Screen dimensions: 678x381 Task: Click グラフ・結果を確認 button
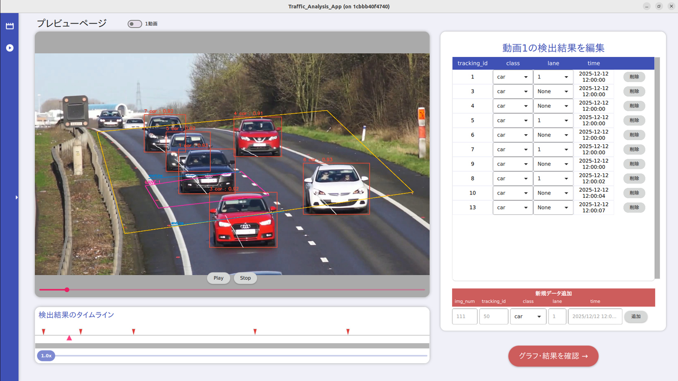(553, 356)
